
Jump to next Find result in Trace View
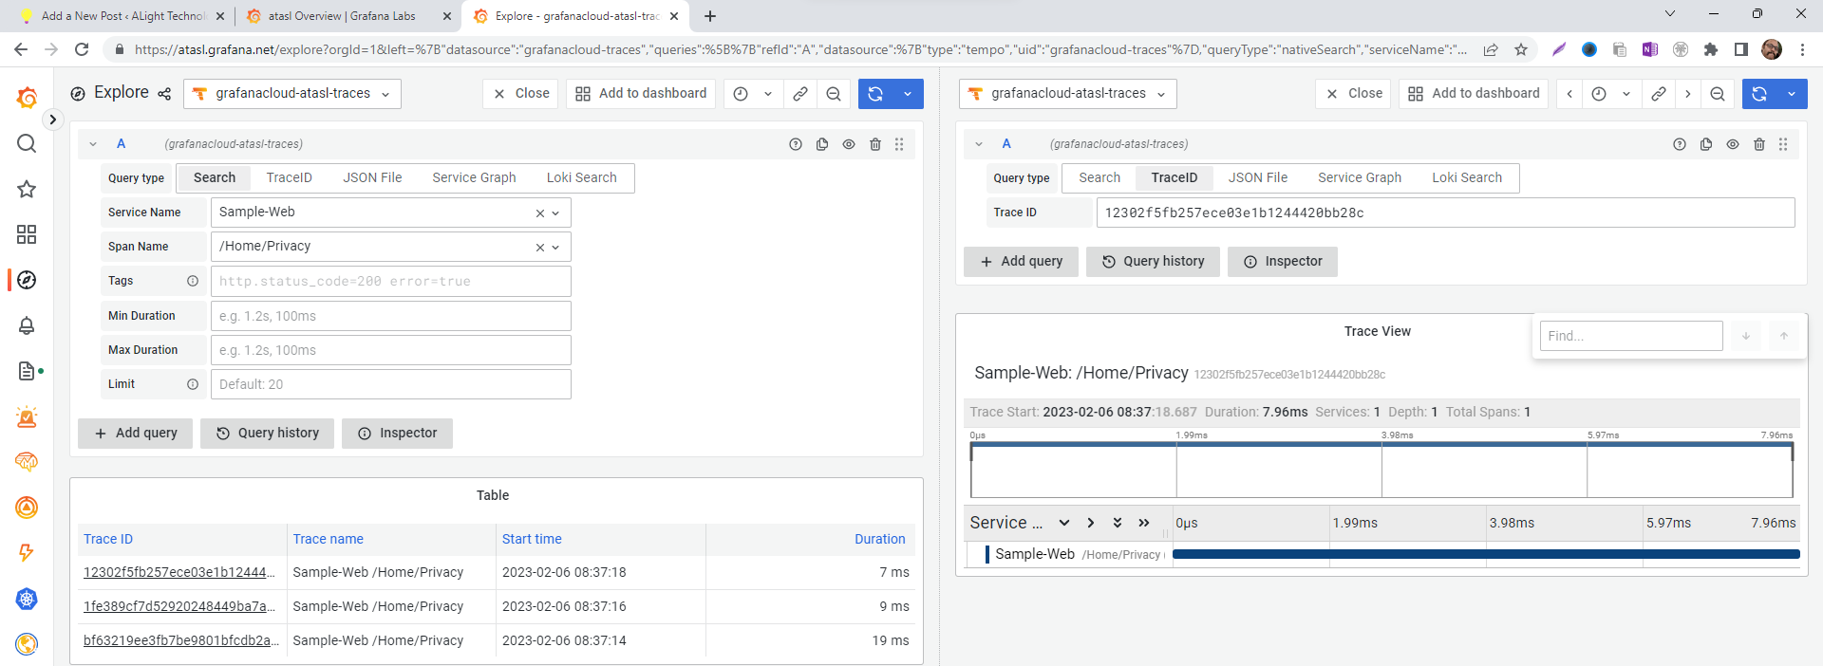(1746, 336)
